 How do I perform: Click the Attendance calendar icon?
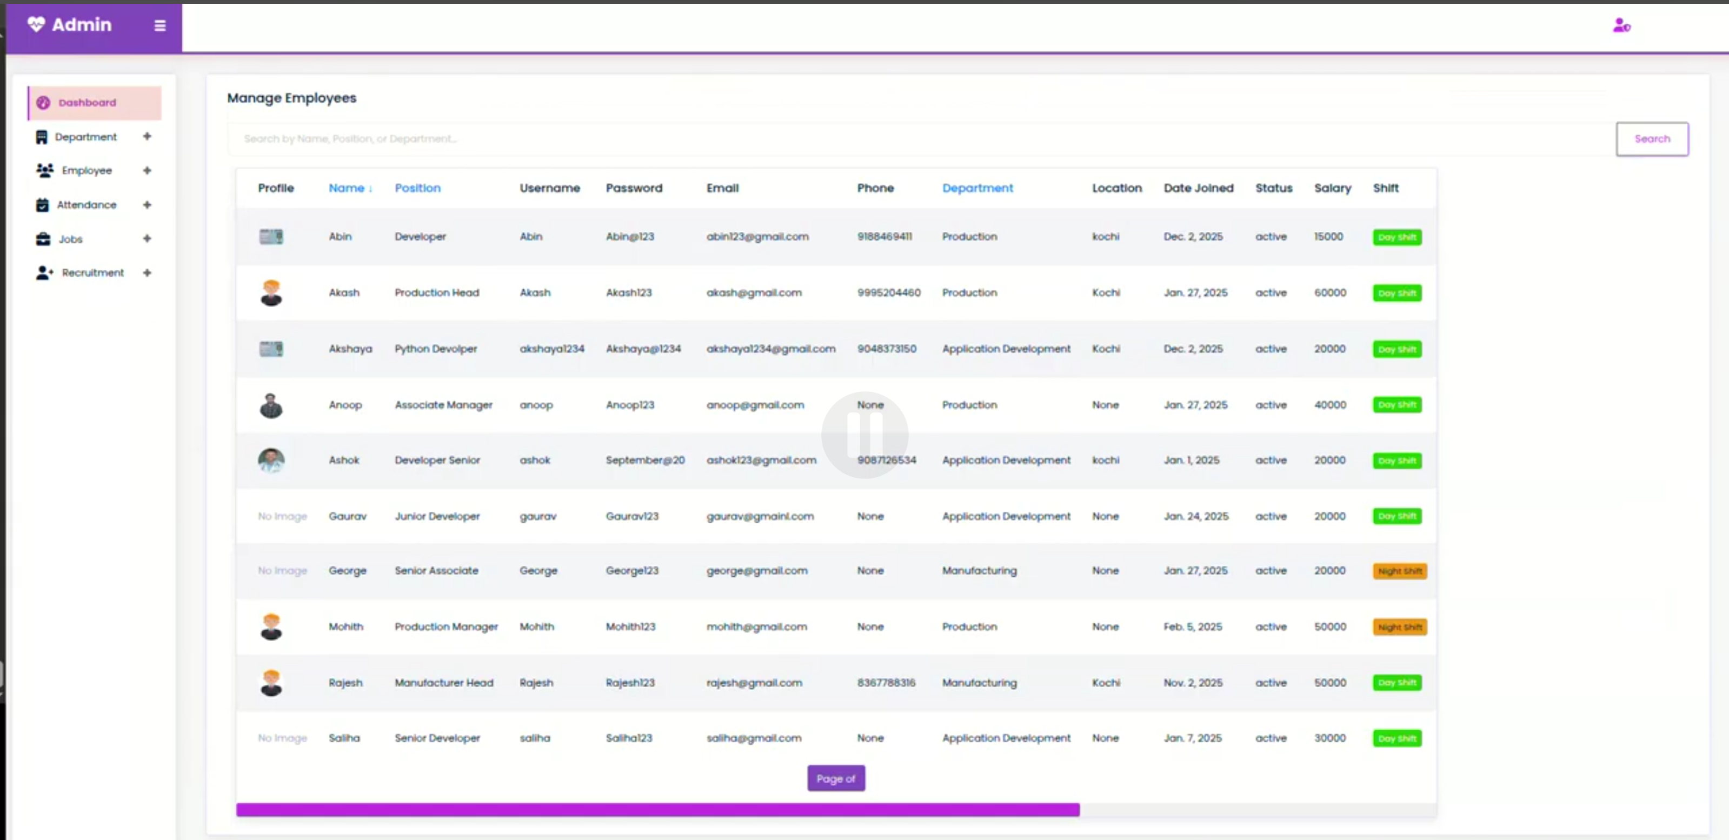tap(42, 205)
